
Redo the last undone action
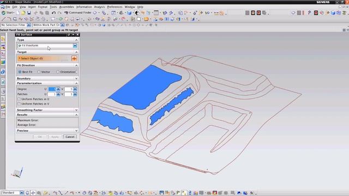pos(59,13)
